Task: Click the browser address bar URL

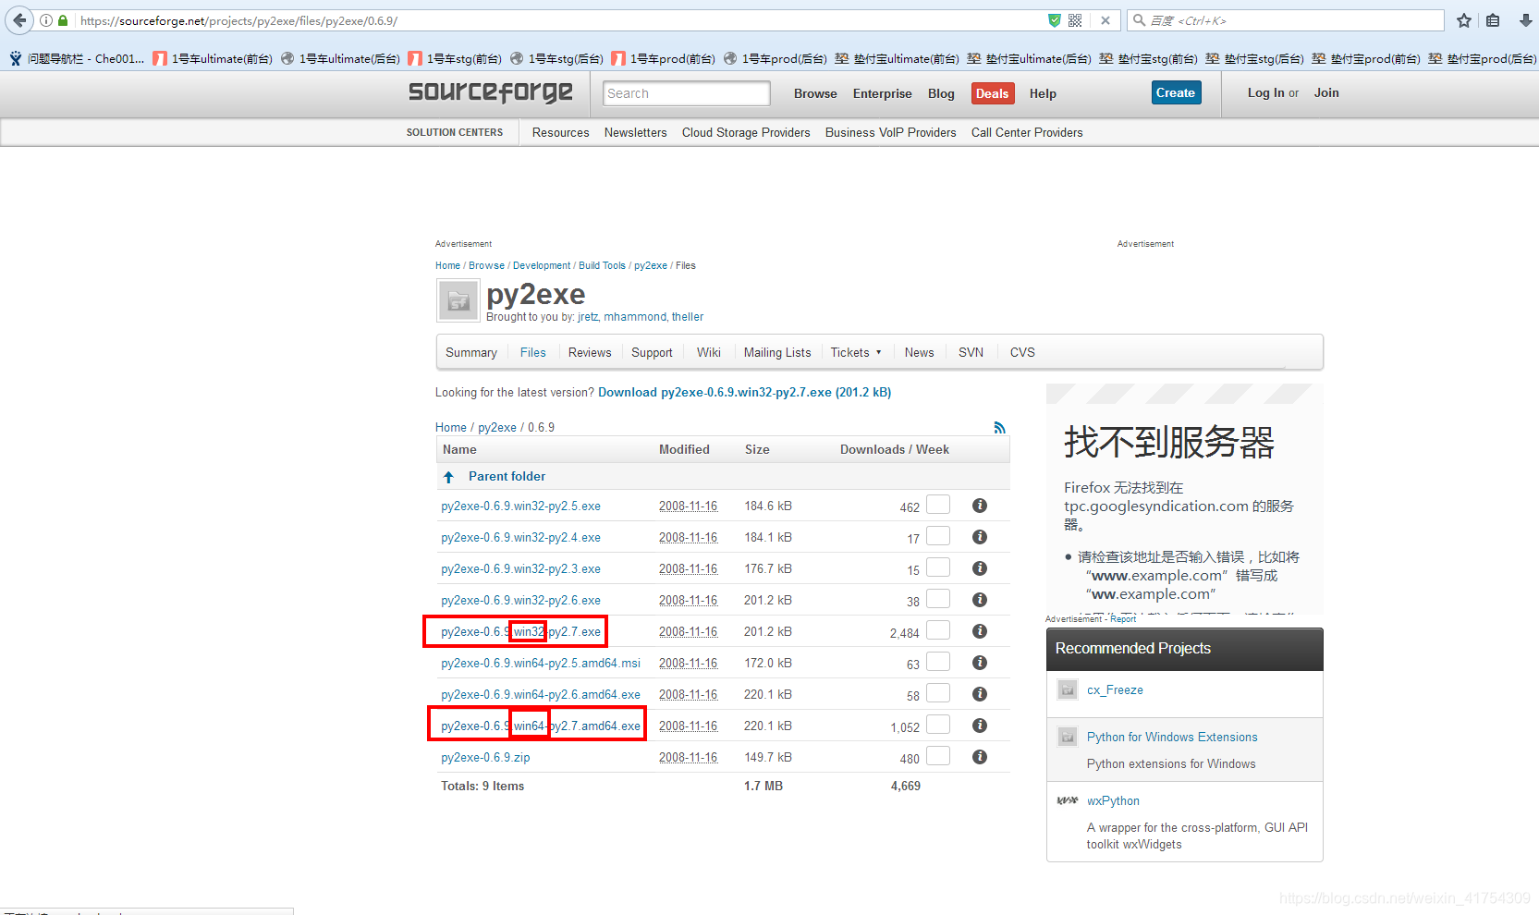Action: point(238,20)
